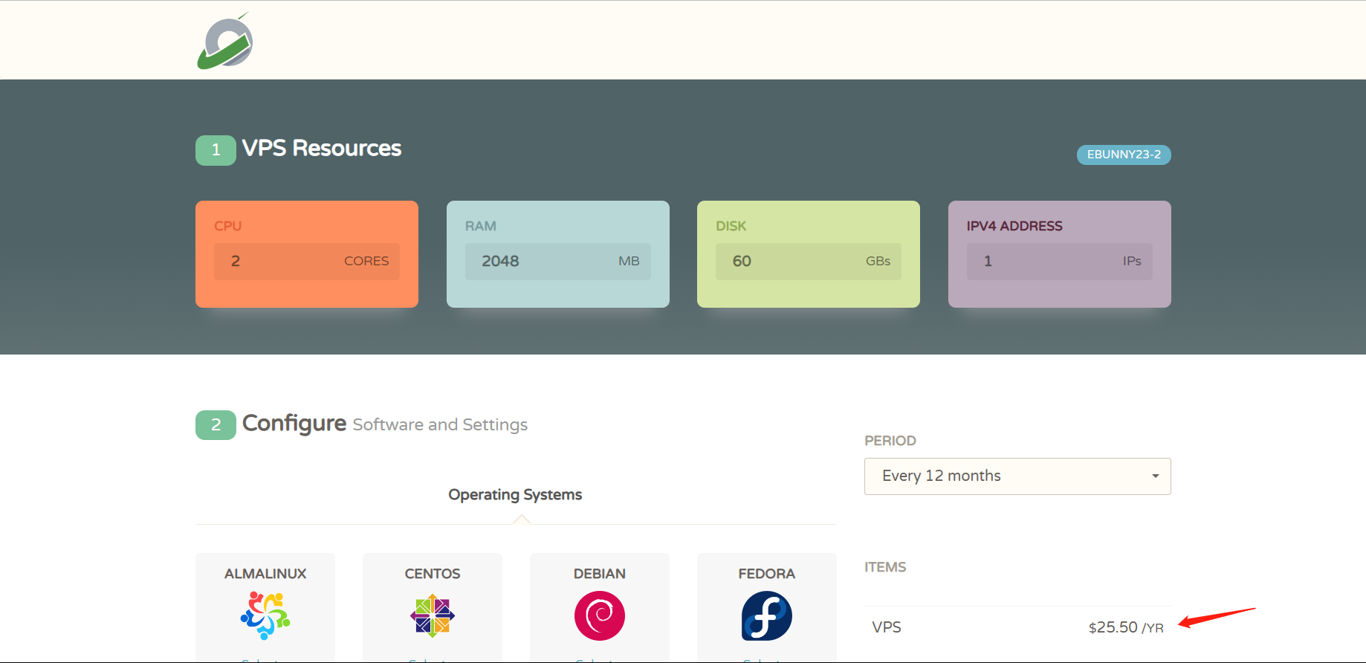Switch to the Operating Systems tab
The width and height of the screenshot is (1366, 663).
pos(515,495)
